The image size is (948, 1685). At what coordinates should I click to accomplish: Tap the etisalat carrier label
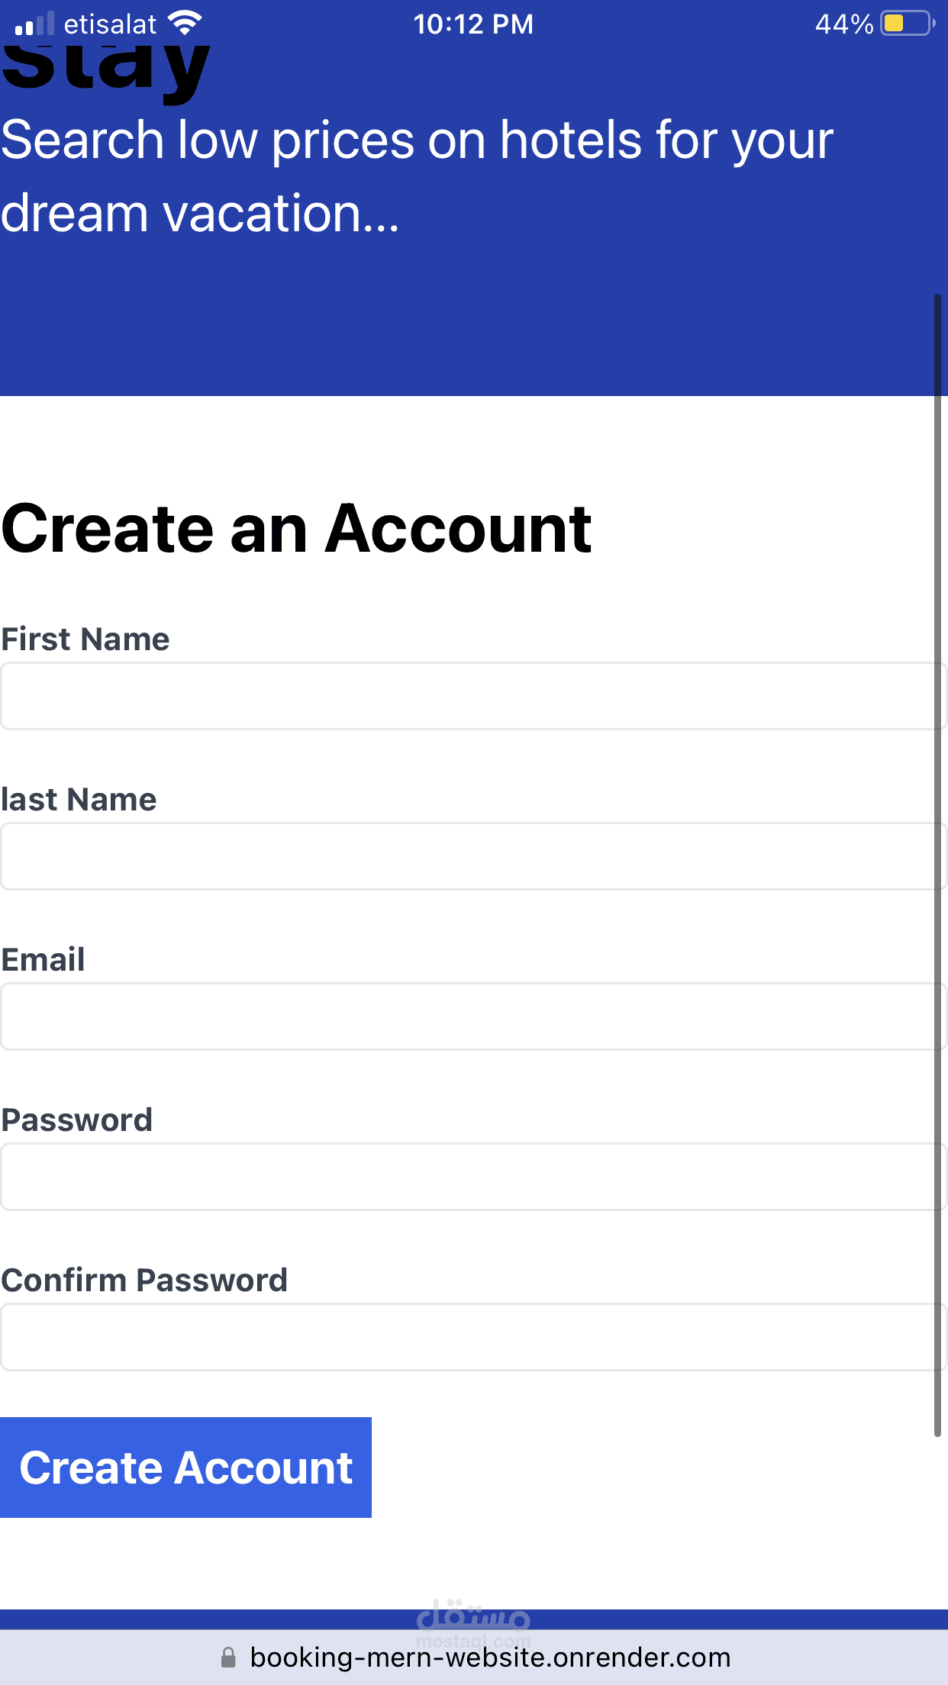112,23
